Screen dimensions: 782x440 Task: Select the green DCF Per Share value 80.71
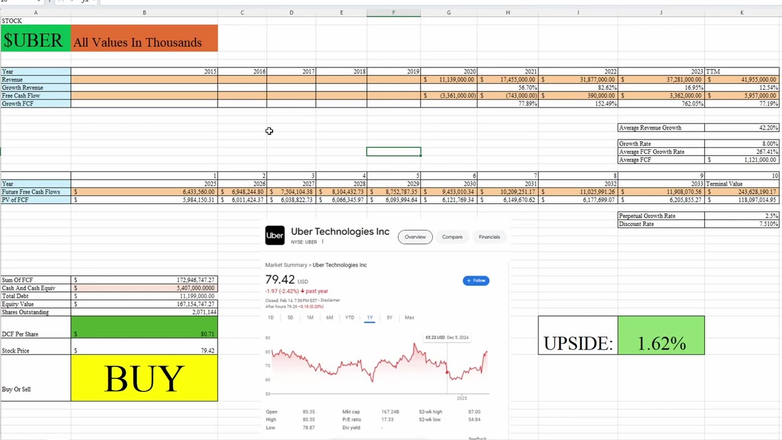144,327
